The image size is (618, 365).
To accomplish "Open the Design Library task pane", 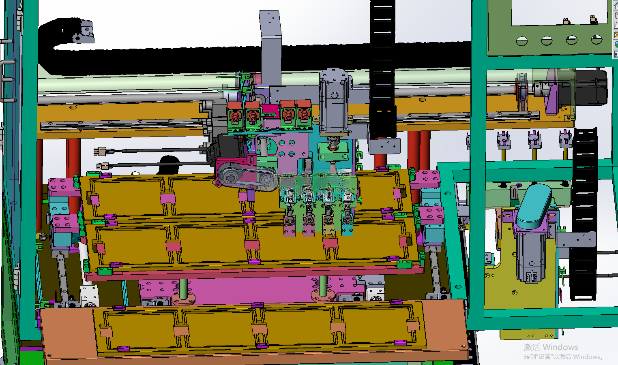I will tap(616, 15).
